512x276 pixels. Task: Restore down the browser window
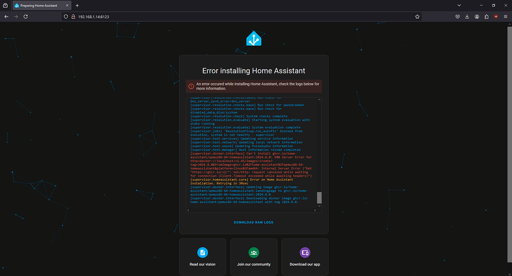click(x=493, y=5)
